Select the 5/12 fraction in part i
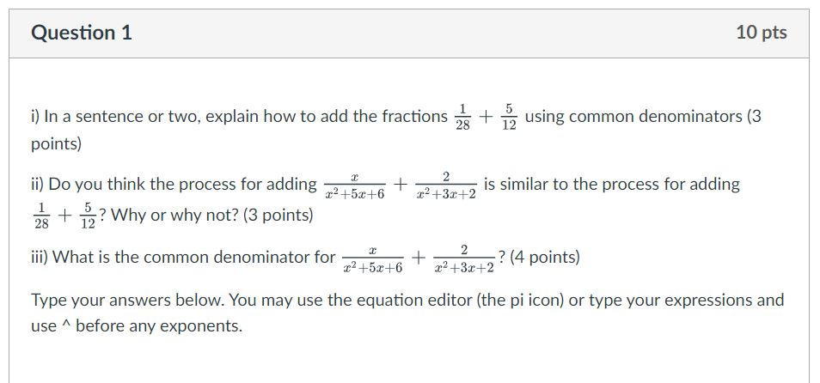The height and width of the screenshot is (383, 820). [509, 117]
